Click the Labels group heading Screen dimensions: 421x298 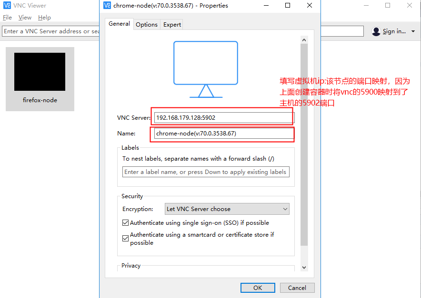coord(130,148)
